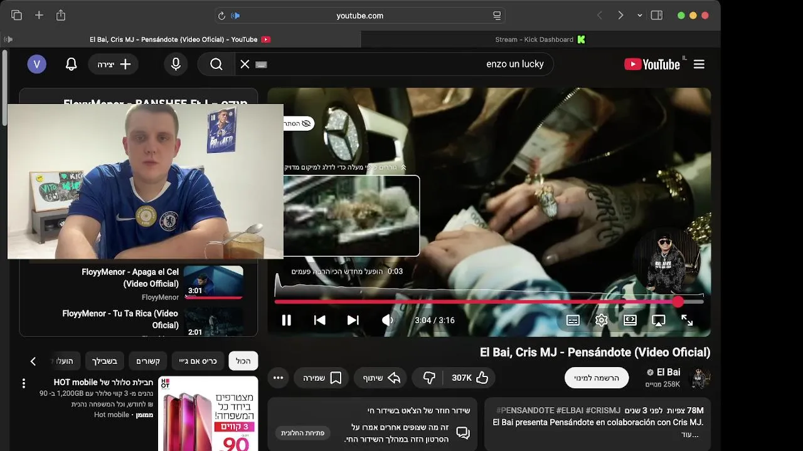Run search with magnifier button

(216, 64)
